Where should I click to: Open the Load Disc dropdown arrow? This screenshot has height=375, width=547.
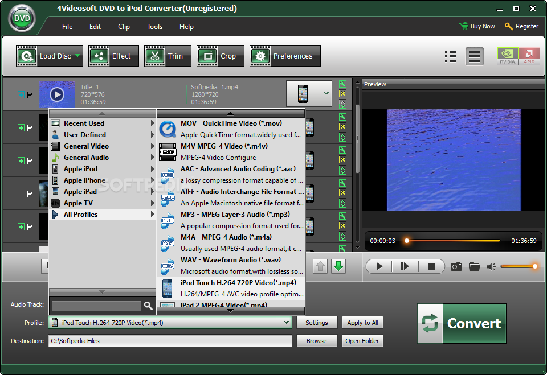click(78, 56)
